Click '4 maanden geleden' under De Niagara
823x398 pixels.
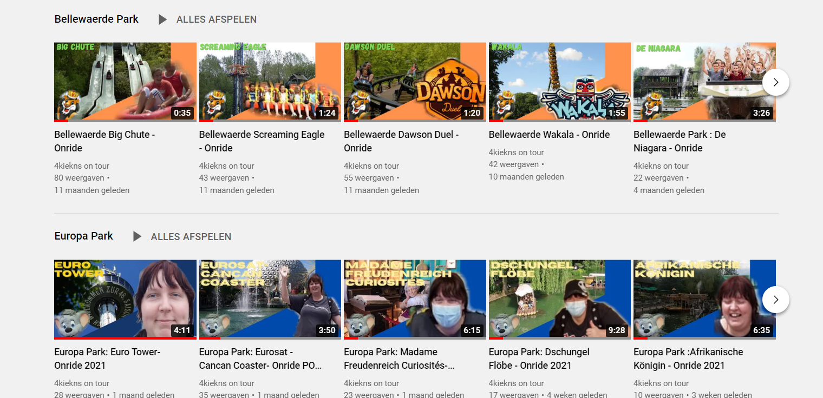point(669,190)
